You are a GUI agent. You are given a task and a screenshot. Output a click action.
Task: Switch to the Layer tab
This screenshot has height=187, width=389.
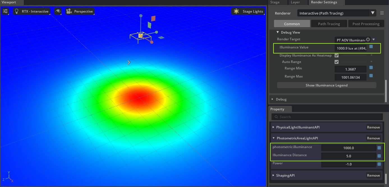coord(295,2)
